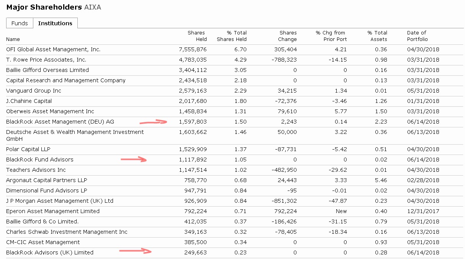Screen dimensions: 465x259
Task: Open OFI Global Asset Management, Inc. entry
Action: click(x=53, y=49)
